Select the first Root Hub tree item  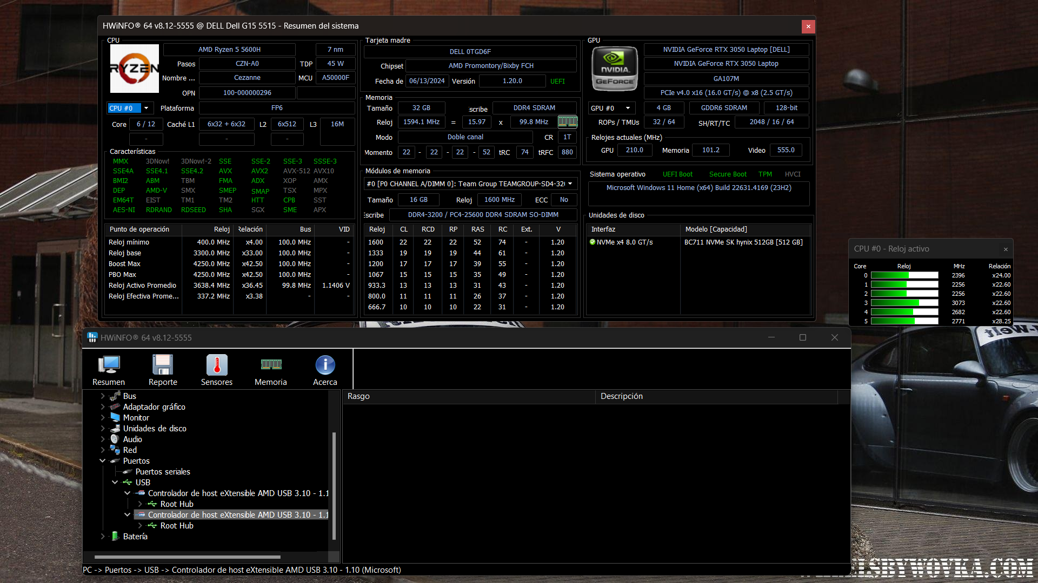(x=177, y=504)
